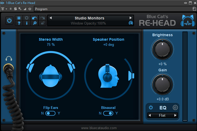This screenshot has height=131, width=197.
Task: Click the redo arrow icon
Action: pos(42,18)
